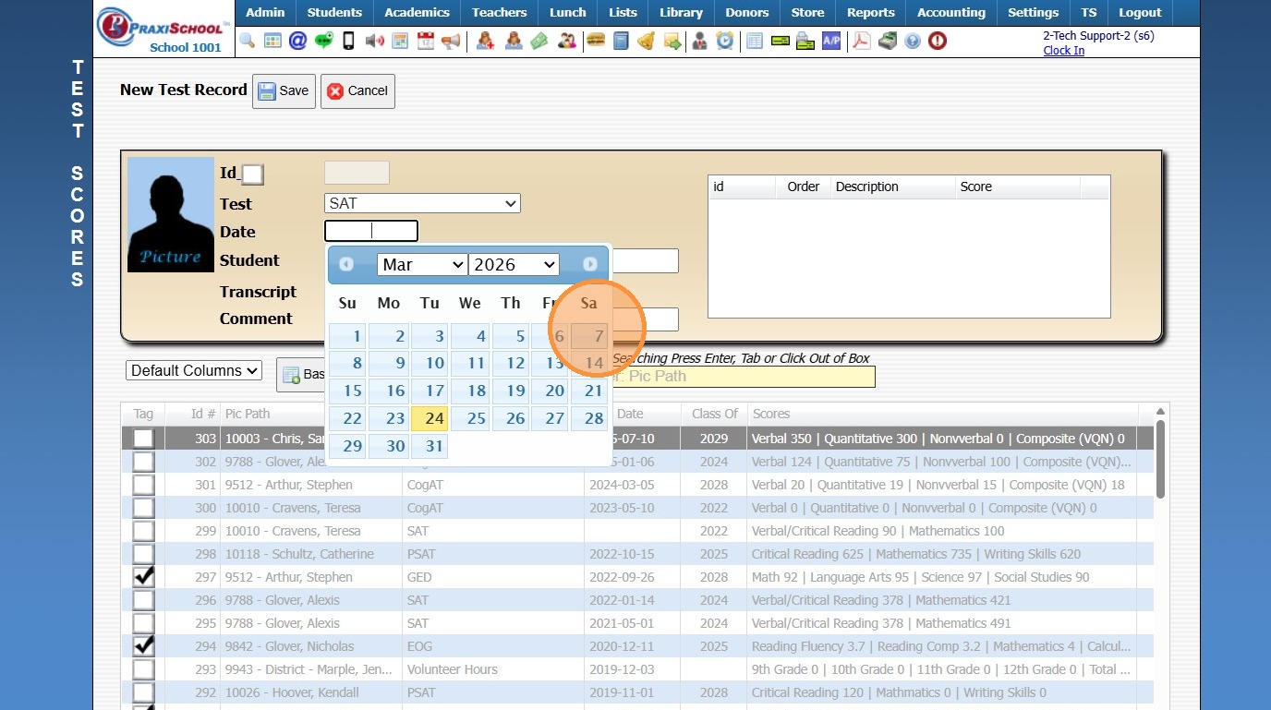1271x710 pixels.
Task: Open the blue help question icon
Action: [x=913, y=41]
